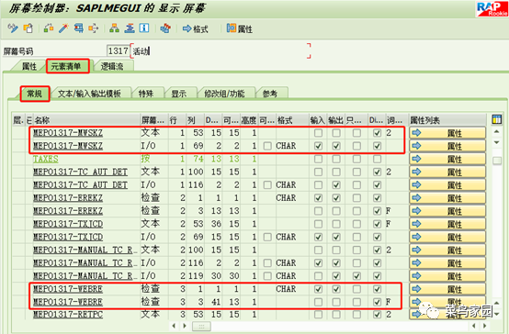Click right arrow of left horizontal scrollbar
The height and width of the screenshot is (334, 509).
[x=185, y=326]
